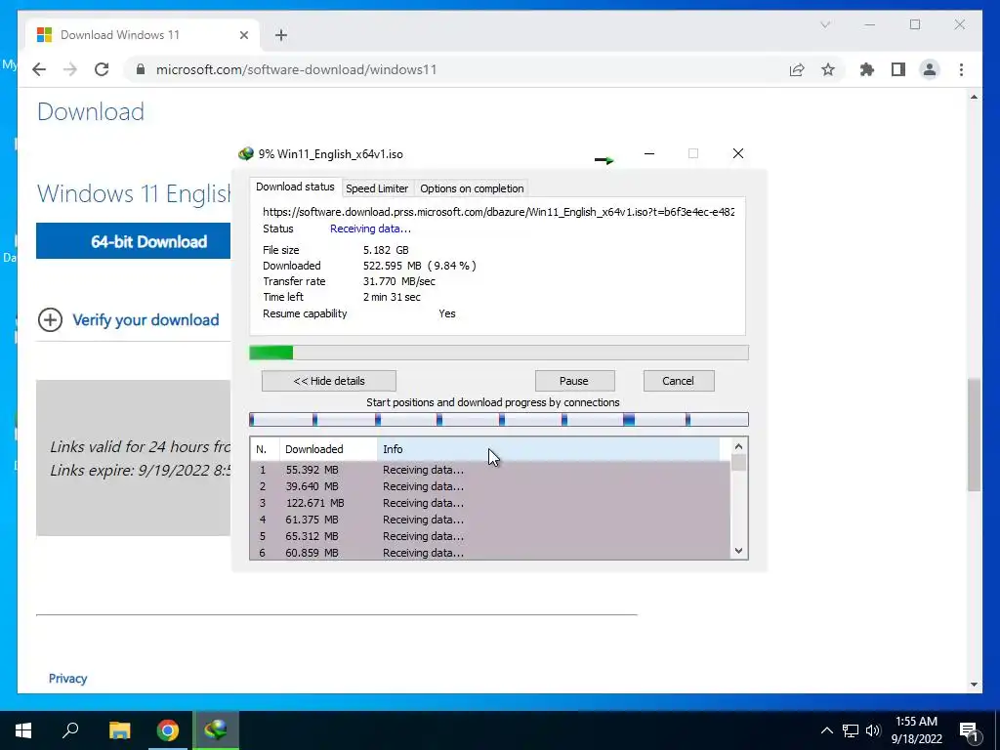Viewport: 1000px width, 750px height.
Task: Click the connections list scrollbar thumb
Action: (738, 463)
